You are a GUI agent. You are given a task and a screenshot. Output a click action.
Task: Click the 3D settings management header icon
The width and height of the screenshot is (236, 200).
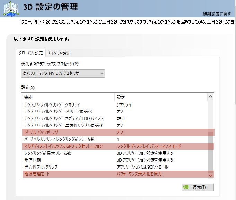pyautogui.click(x=11, y=9)
